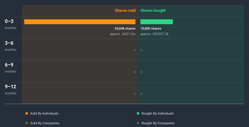Click the approx. US$337.2k amount text
This screenshot has width=249, height=127.
154,34
